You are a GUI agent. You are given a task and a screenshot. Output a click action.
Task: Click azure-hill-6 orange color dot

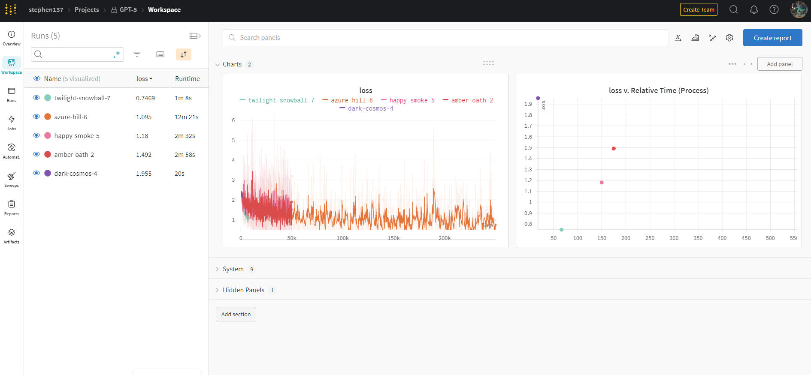pyautogui.click(x=48, y=117)
